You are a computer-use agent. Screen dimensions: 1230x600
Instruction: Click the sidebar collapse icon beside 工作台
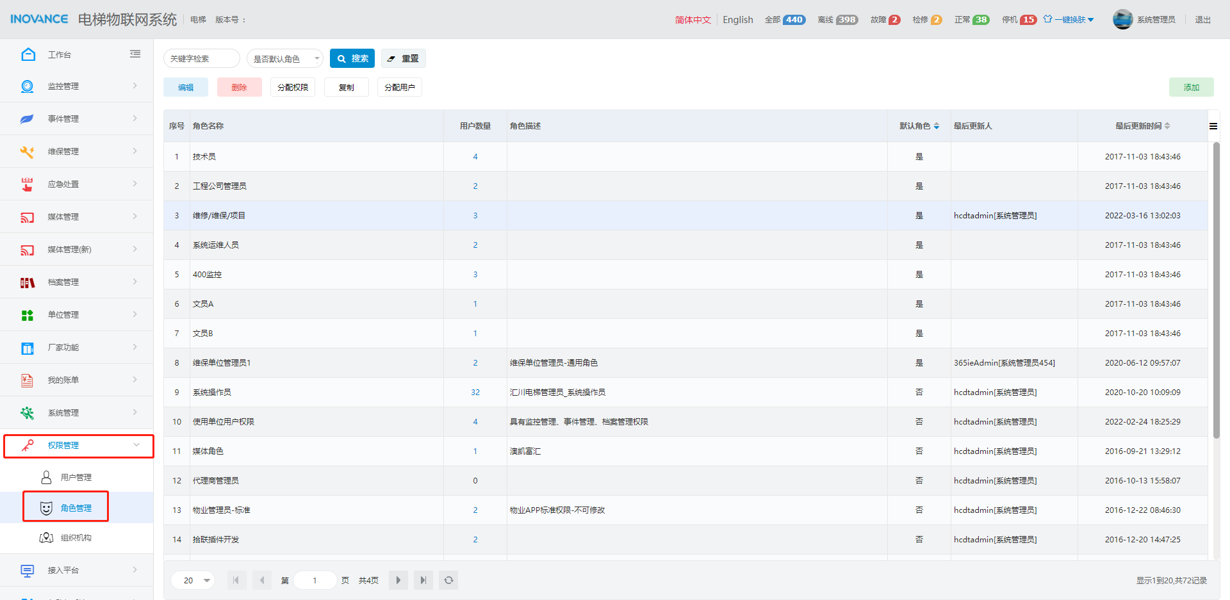click(135, 54)
